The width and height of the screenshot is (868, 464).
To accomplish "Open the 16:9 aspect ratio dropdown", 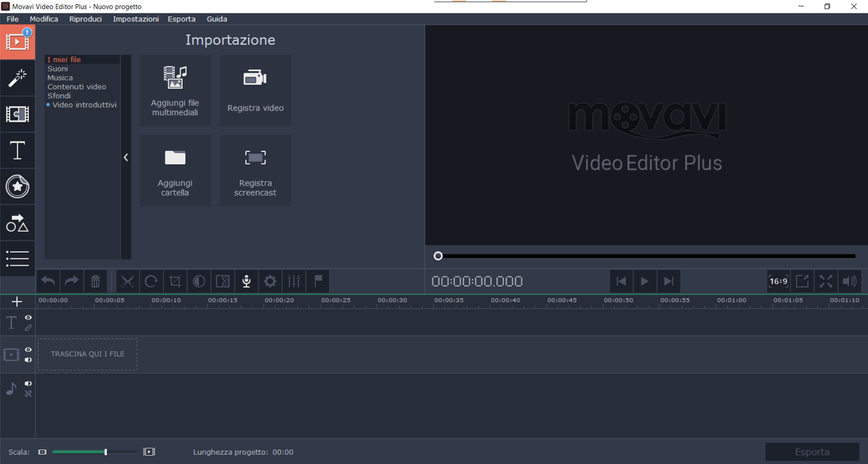I will [x=778, y=281].
